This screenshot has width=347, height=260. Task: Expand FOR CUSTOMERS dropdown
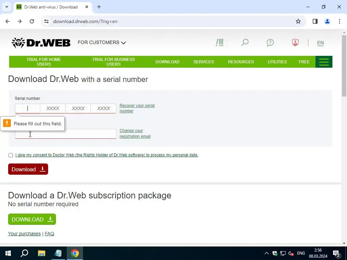pyautogui.click(x=102, y=42)
